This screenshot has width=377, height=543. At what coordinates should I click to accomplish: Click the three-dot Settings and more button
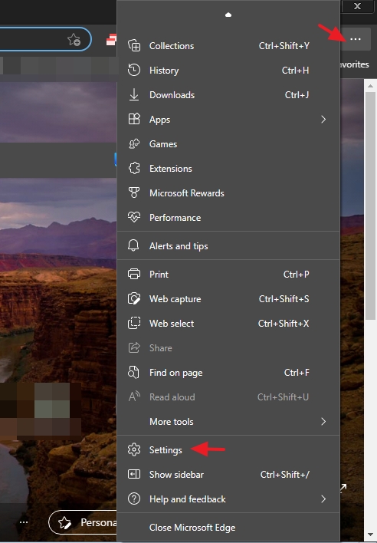click(x=356, y=39)
